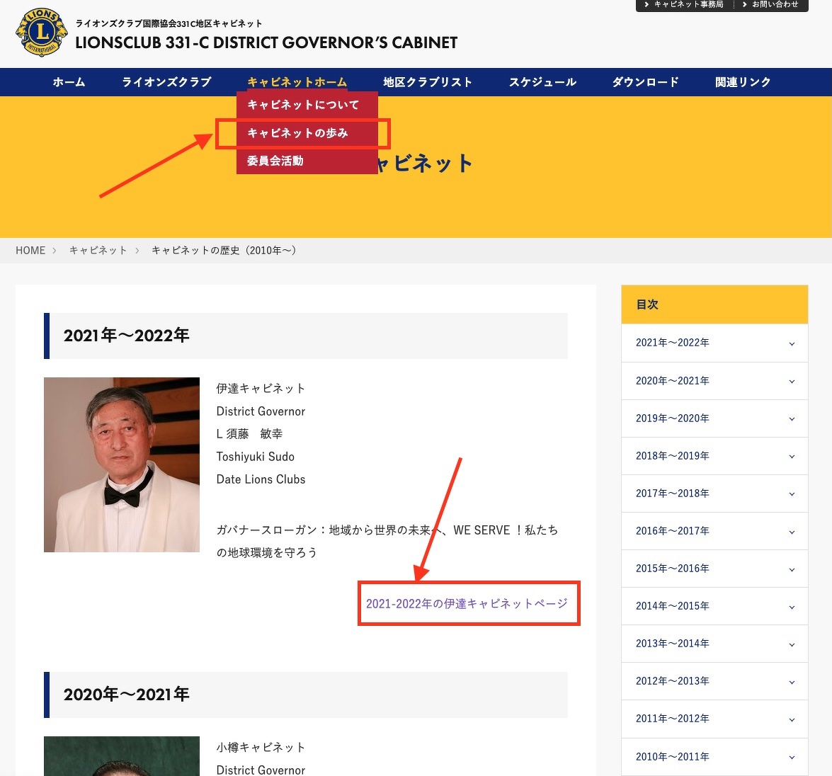The image size is (832, 776).
Task: Open 2021-2022年の伊達キャビネットページ link
Action: click(467, 604)
